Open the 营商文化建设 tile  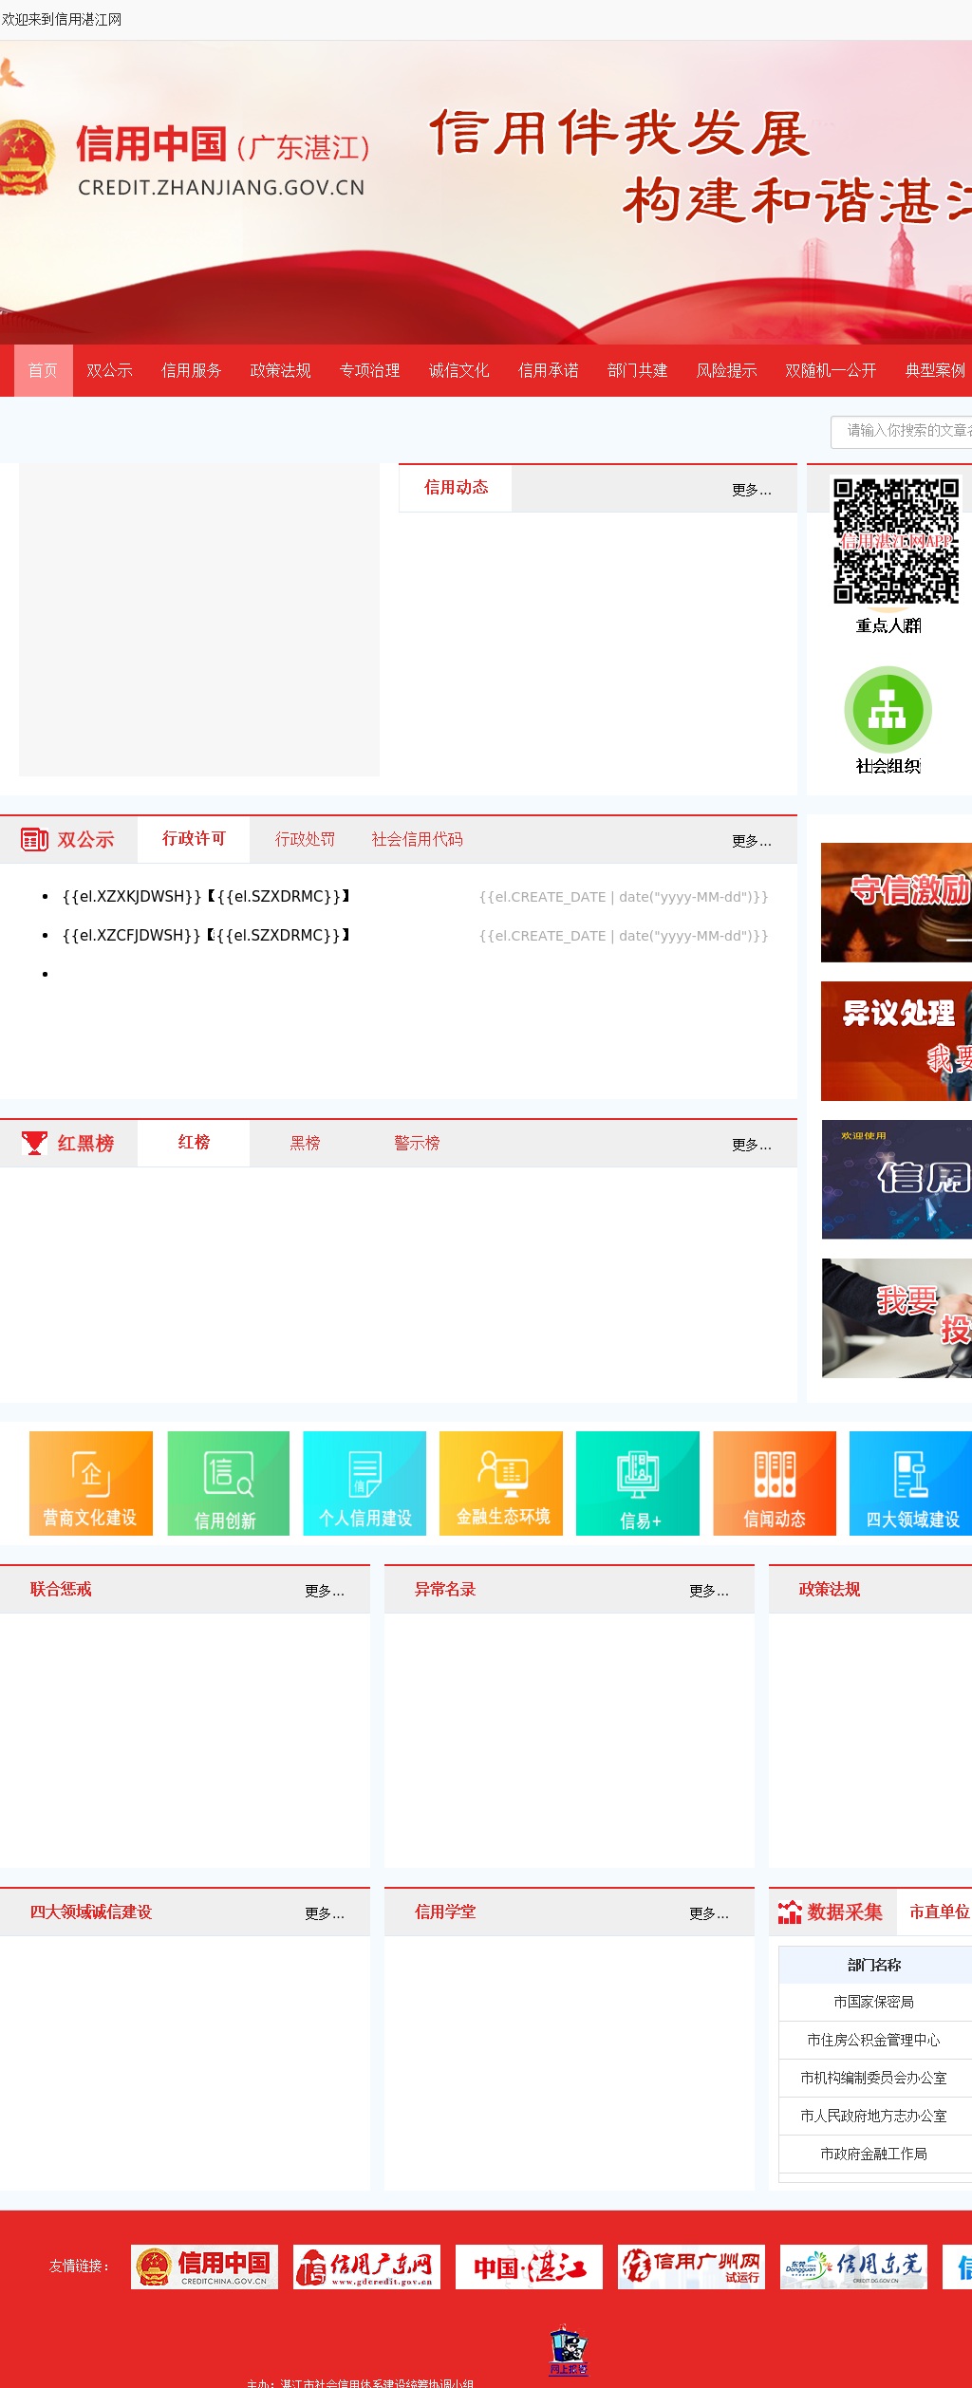91,1483
